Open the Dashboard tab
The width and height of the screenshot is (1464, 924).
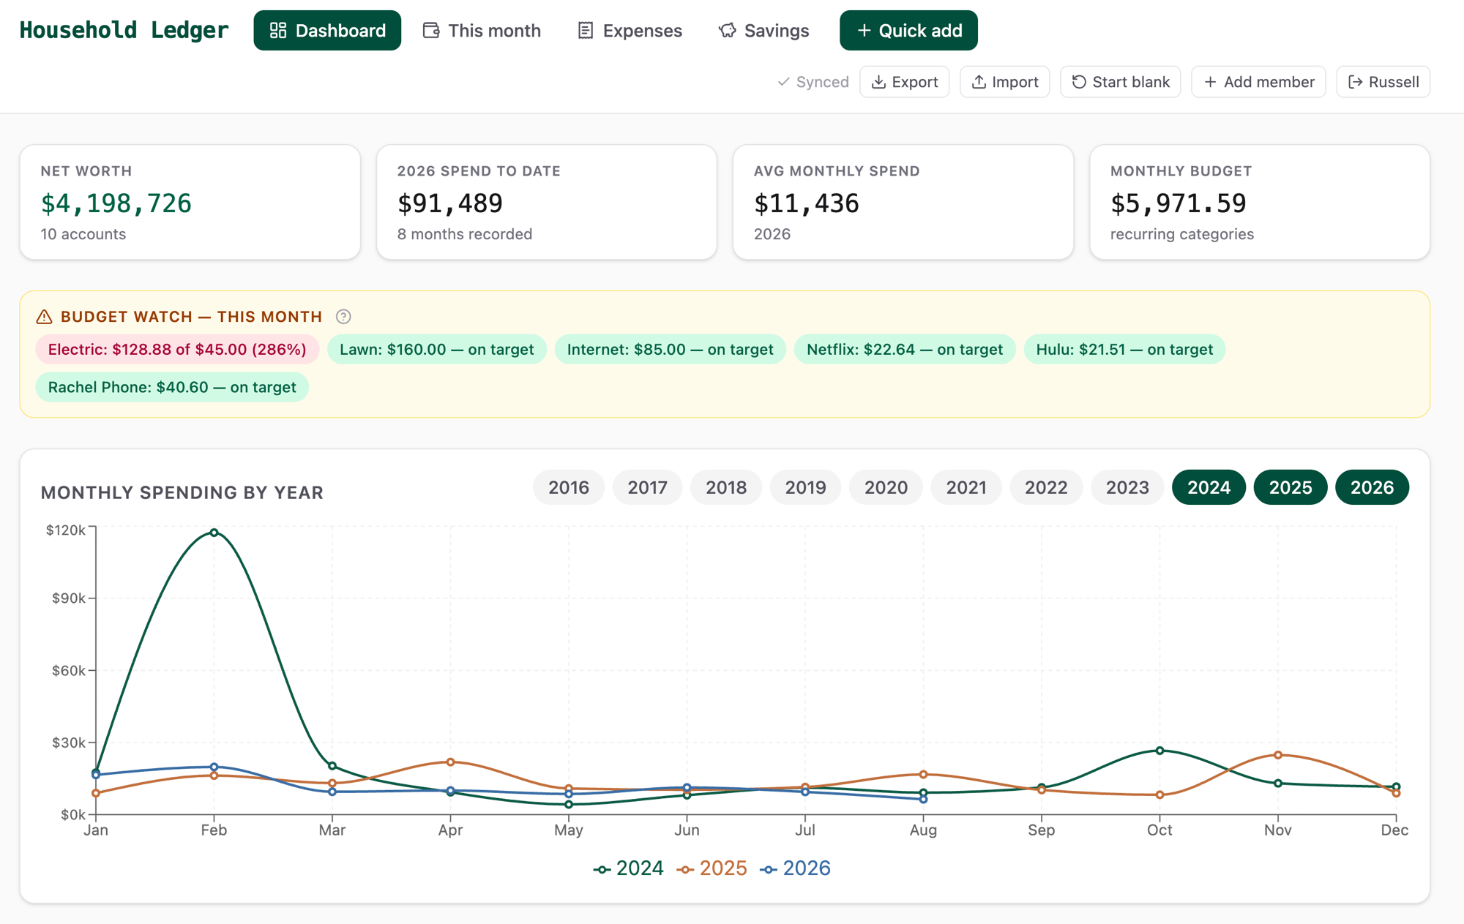point(327,31)
